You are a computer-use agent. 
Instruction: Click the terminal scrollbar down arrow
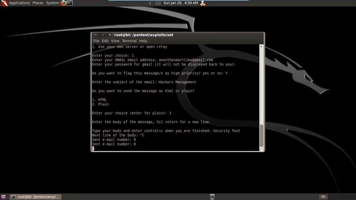tap(261, 149)
